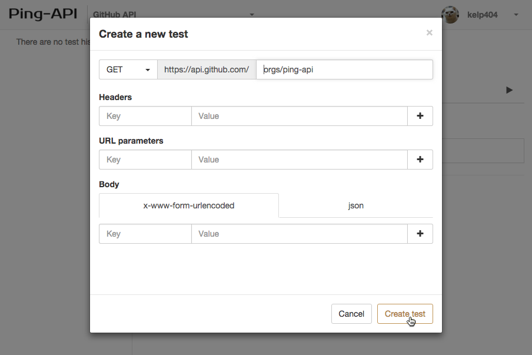Screen dimensions: 532x355
Task: Click the Ping-API logo
Action: 43,14
